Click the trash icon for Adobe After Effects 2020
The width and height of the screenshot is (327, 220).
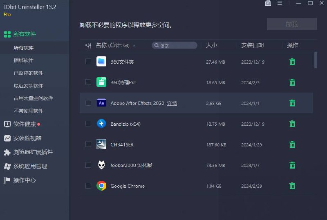click(x=292, y=103)
